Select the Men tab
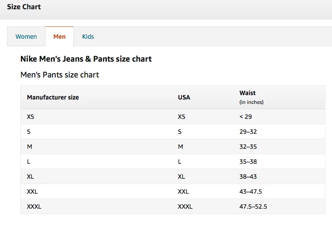 [x=59, y=37]
